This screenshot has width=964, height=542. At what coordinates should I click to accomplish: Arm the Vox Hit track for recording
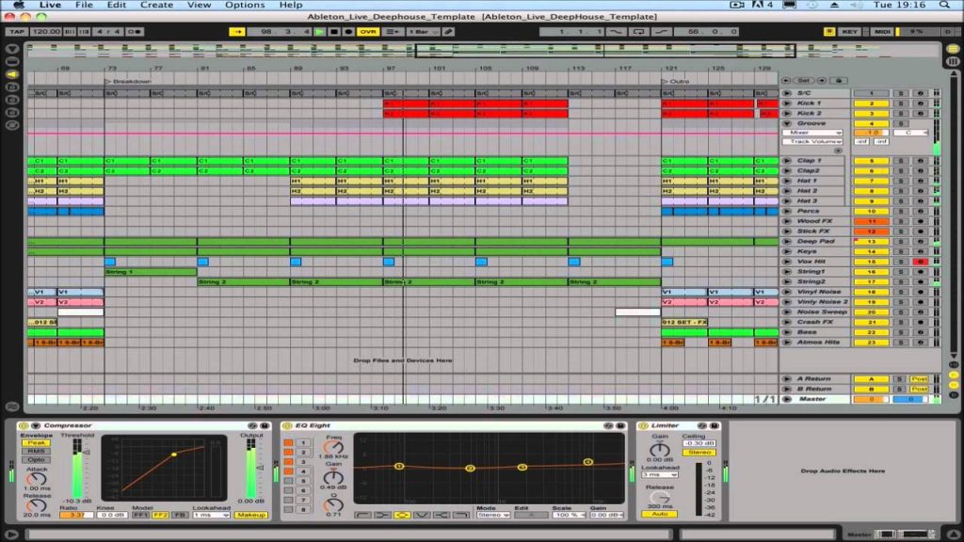click(921, 262)
